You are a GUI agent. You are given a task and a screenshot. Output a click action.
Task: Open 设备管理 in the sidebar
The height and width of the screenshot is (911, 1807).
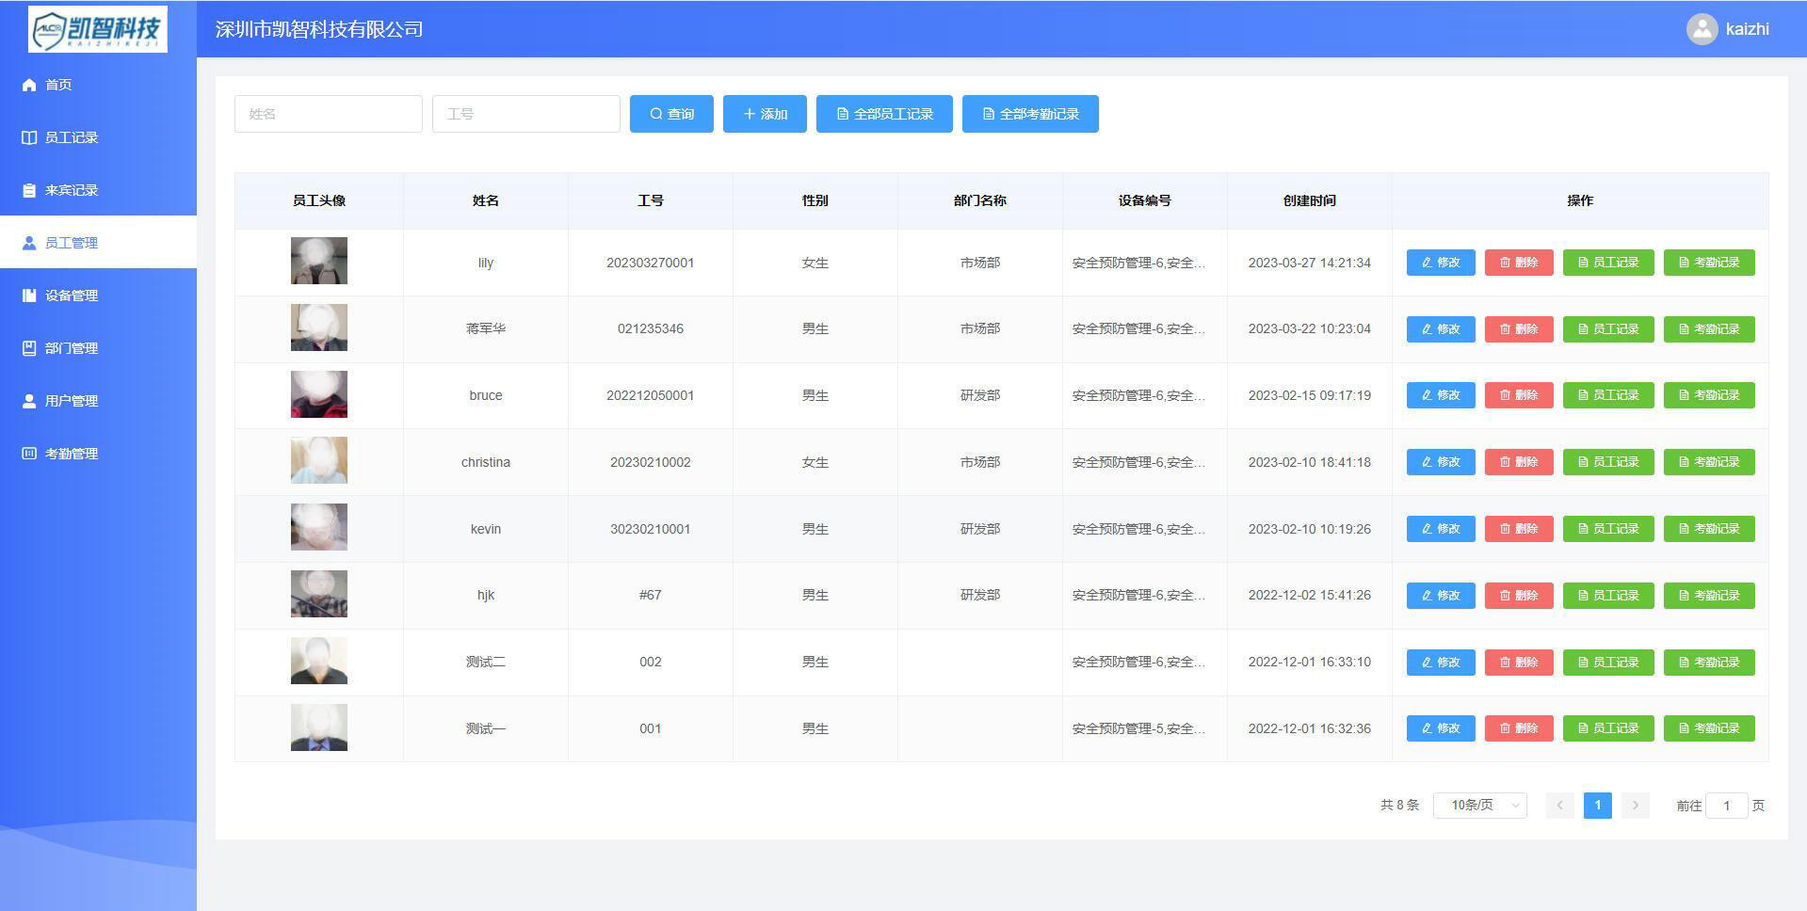(x=98, y=296)
